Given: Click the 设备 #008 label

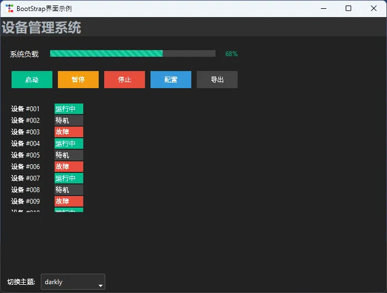Looking at the screenshot, I should pyautogui.click(x=25, y=190).
